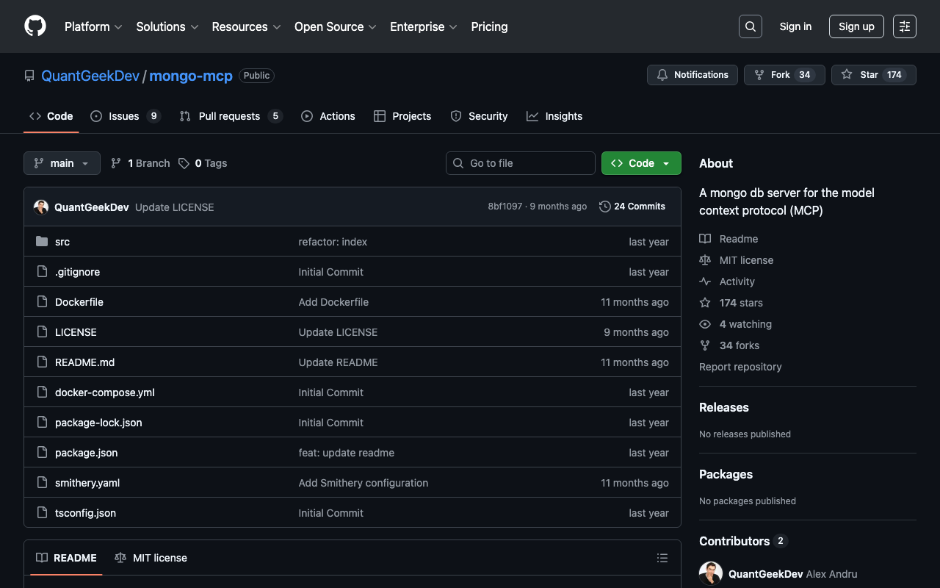Open the Pull requests tab
Image resolution: width=940 pixels, height=588 pixels.
pos(229,116)
